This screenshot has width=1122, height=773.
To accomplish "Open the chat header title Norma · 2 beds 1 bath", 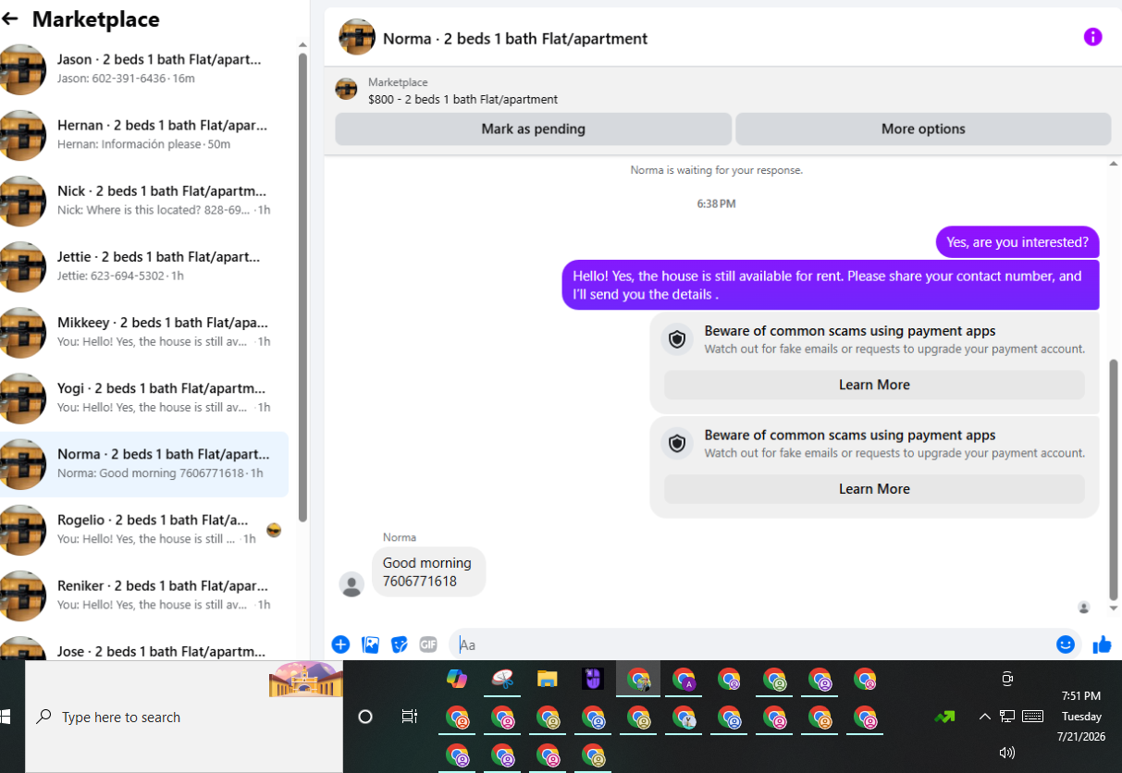I will coord(515,39).
